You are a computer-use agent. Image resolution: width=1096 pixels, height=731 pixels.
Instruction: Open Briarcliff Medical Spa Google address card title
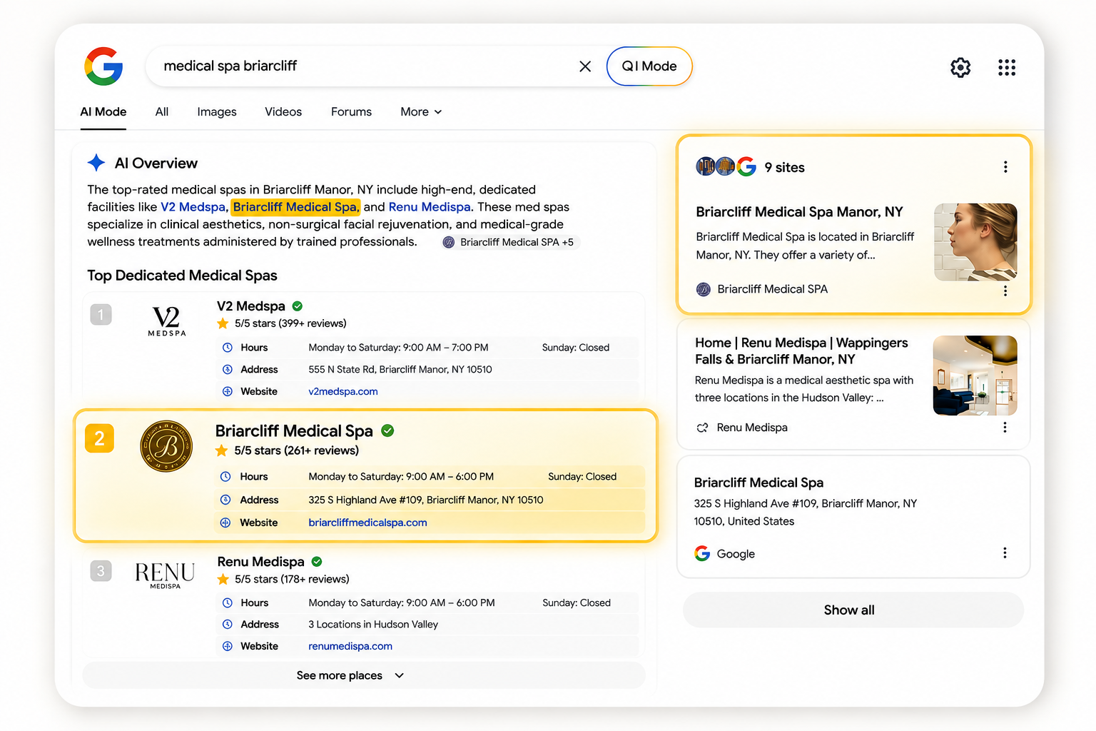click(758, 483)
